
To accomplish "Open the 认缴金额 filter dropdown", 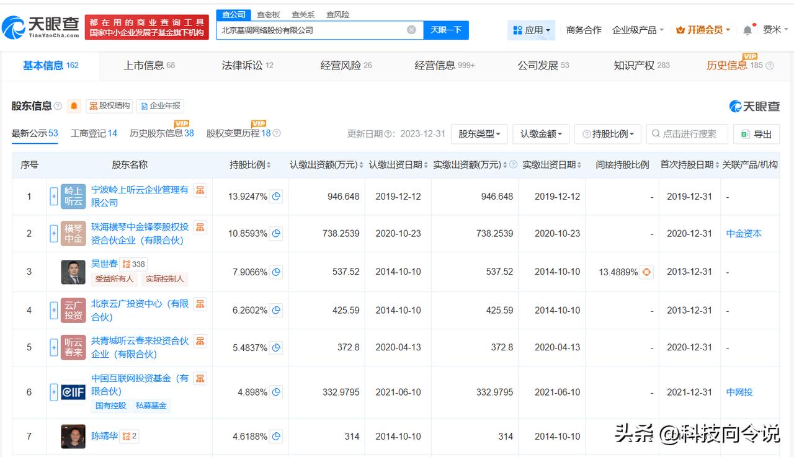I will [540, 134].
